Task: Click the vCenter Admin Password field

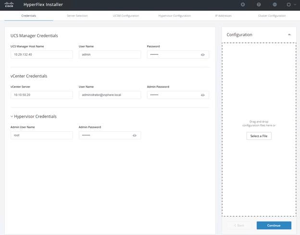Action: click(178, 95)
